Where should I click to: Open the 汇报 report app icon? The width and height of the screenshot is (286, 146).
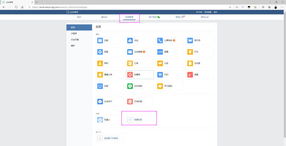coord(130,63)
